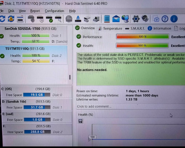Click green checkmark beside Health on the Overview tab
The width and height of the screenshot is (185, 148).
pos(79,46)
